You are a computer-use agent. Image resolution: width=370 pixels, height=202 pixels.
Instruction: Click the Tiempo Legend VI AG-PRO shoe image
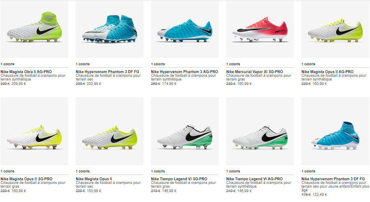pos(260,131)
